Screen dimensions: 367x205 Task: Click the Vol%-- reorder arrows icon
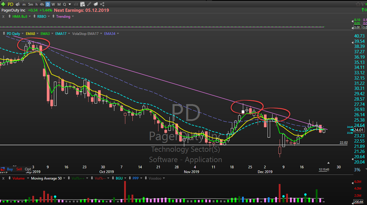[x=92, y=178]
